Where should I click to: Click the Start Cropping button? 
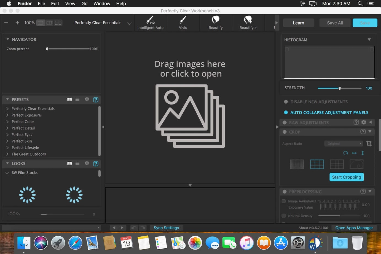point(346,177)
